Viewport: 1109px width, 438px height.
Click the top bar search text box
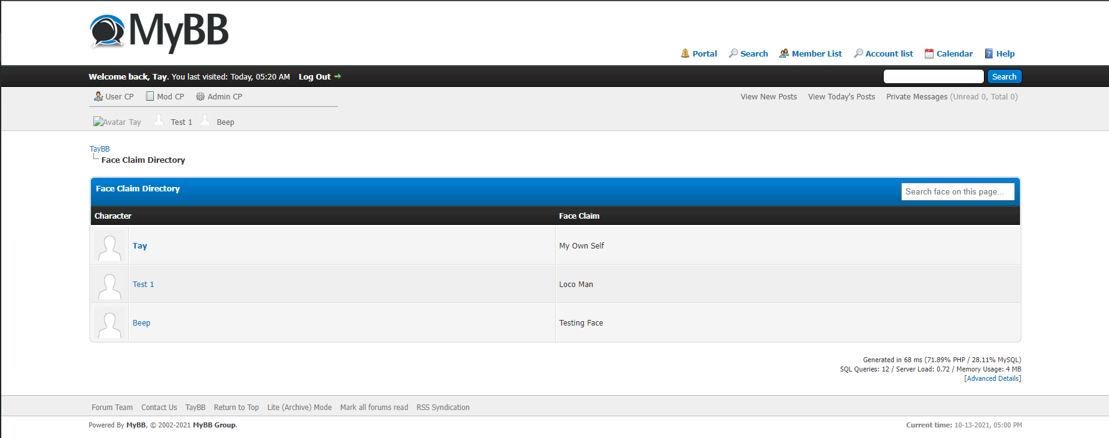tap(933, 76)
